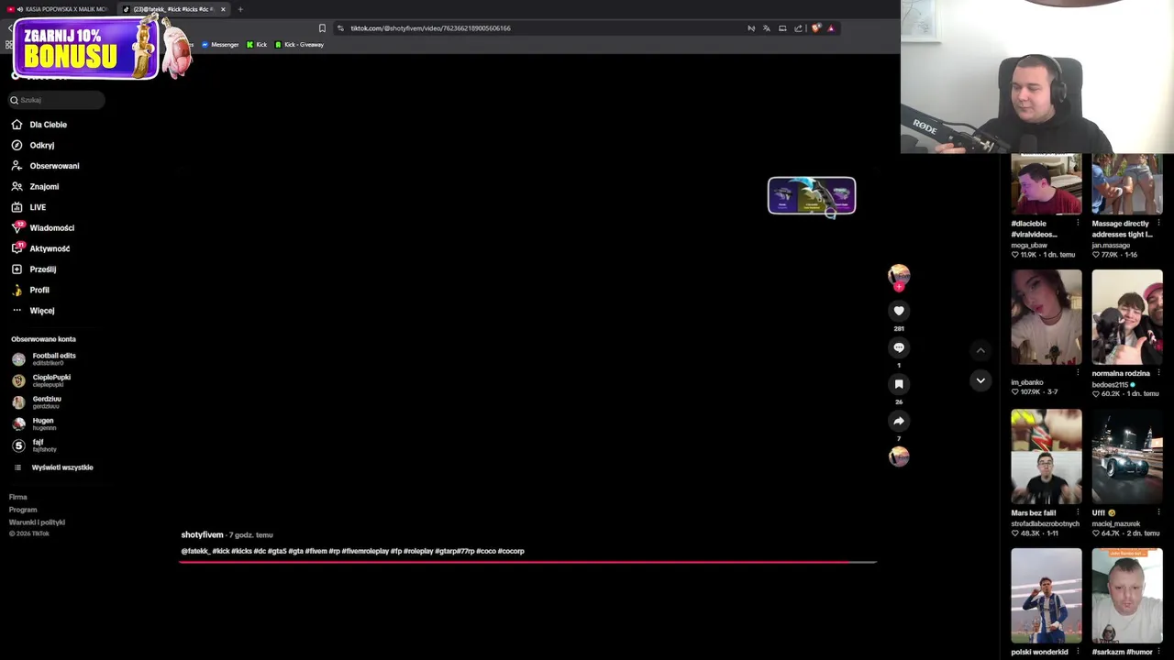The image size is (1174, 660).
Task: Click the translate page icon in address bar
Action: [x=767, y=28]
